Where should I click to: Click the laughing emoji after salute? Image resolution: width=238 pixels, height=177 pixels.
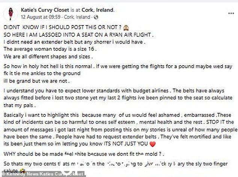click(x=23, y=171)
